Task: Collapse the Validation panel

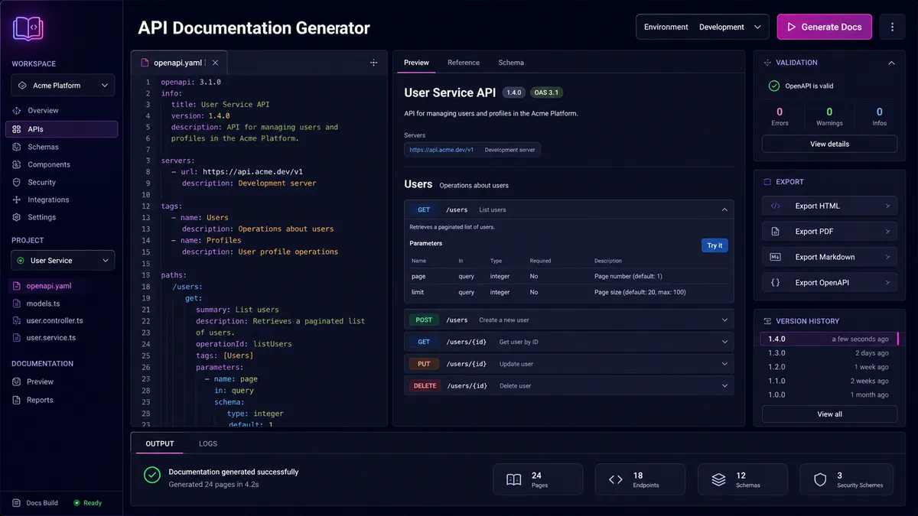Action: pos(891,63)
